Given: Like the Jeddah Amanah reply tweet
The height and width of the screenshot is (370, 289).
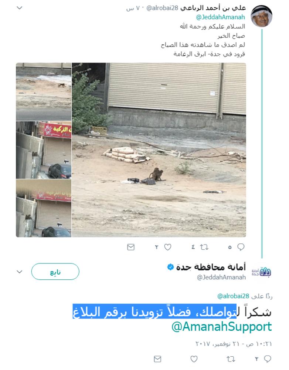Looking at the screenshot, I should tap(194, 359).
